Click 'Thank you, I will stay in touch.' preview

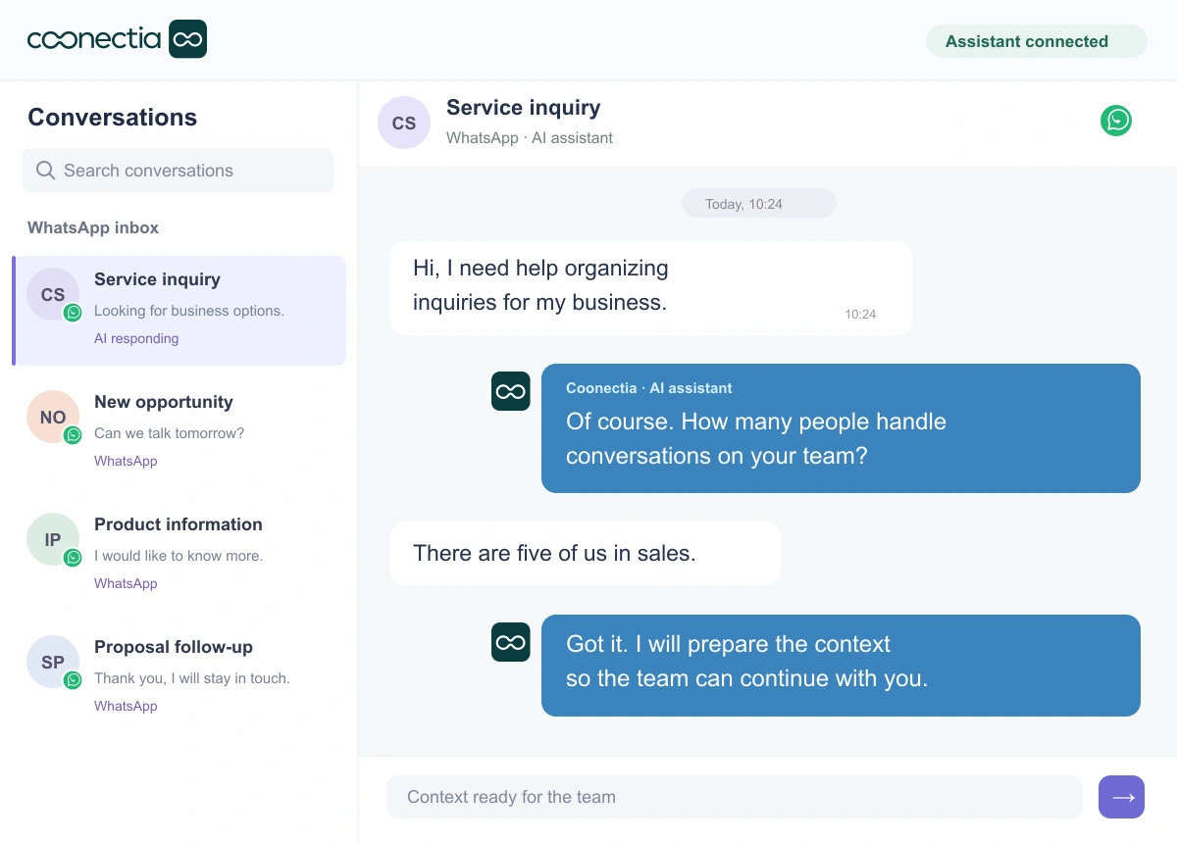coord(192,678)
